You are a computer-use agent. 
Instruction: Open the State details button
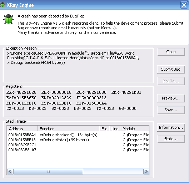[x=171, y=139]
